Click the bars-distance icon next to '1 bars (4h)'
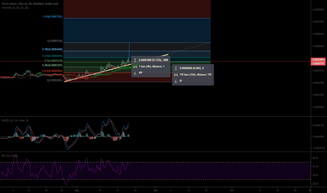Viewport: 327px width, 193px height. 135,67
